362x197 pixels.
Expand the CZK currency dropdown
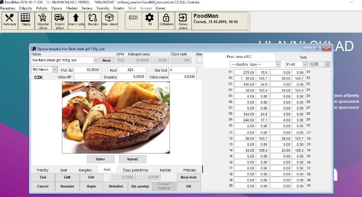point(327,64)
